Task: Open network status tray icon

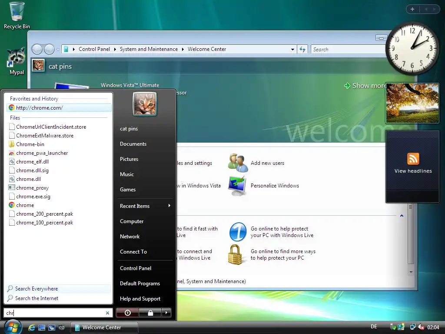Action: coord(413,327)
